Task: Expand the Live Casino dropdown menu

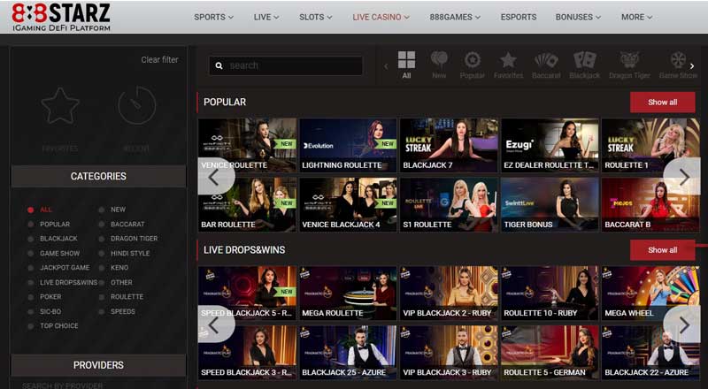Action: [x=381, y=17]
